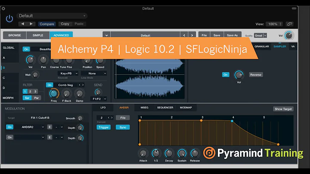Click the source B Pan knob
Screen dimensions: 310x174
click(x=43, y=60)
